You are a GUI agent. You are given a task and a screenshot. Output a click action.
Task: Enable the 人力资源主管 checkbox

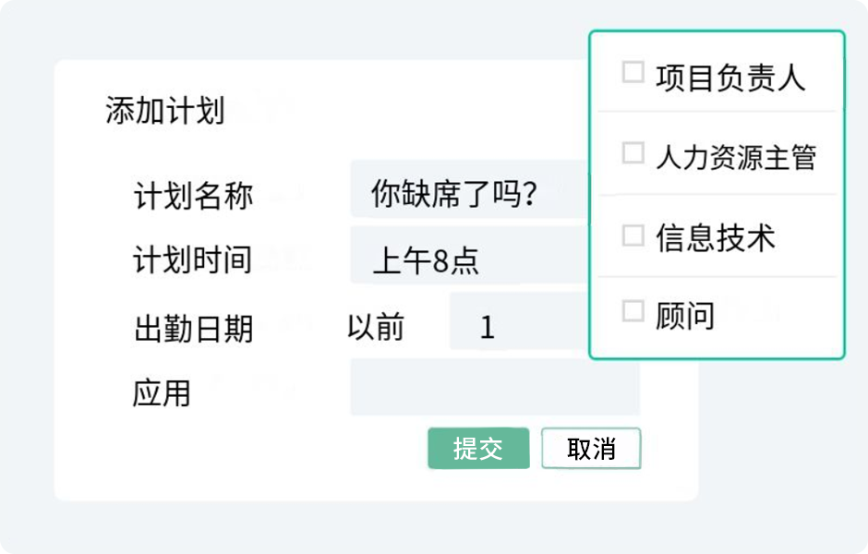(633, 153)
